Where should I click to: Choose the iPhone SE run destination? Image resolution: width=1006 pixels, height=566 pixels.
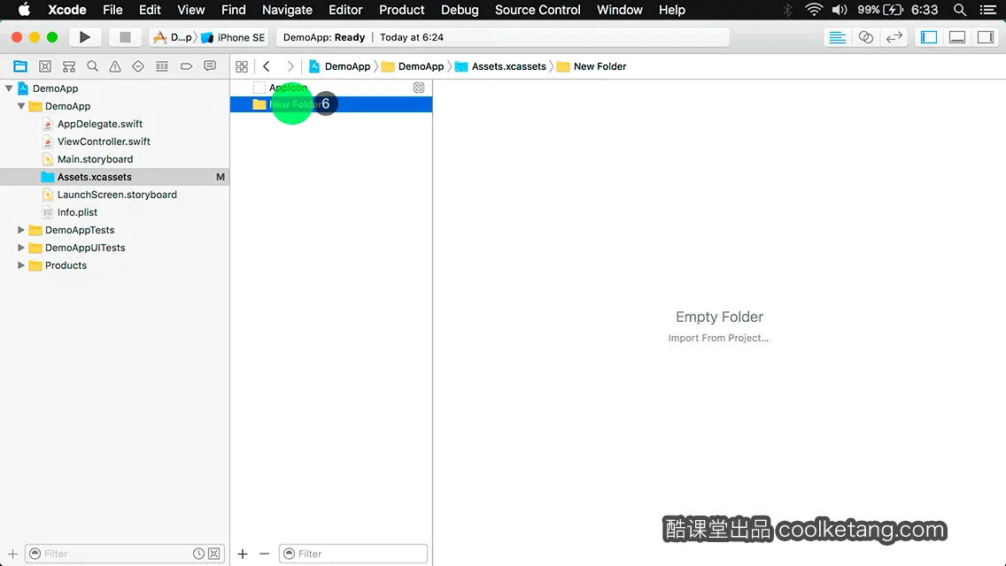233,37
